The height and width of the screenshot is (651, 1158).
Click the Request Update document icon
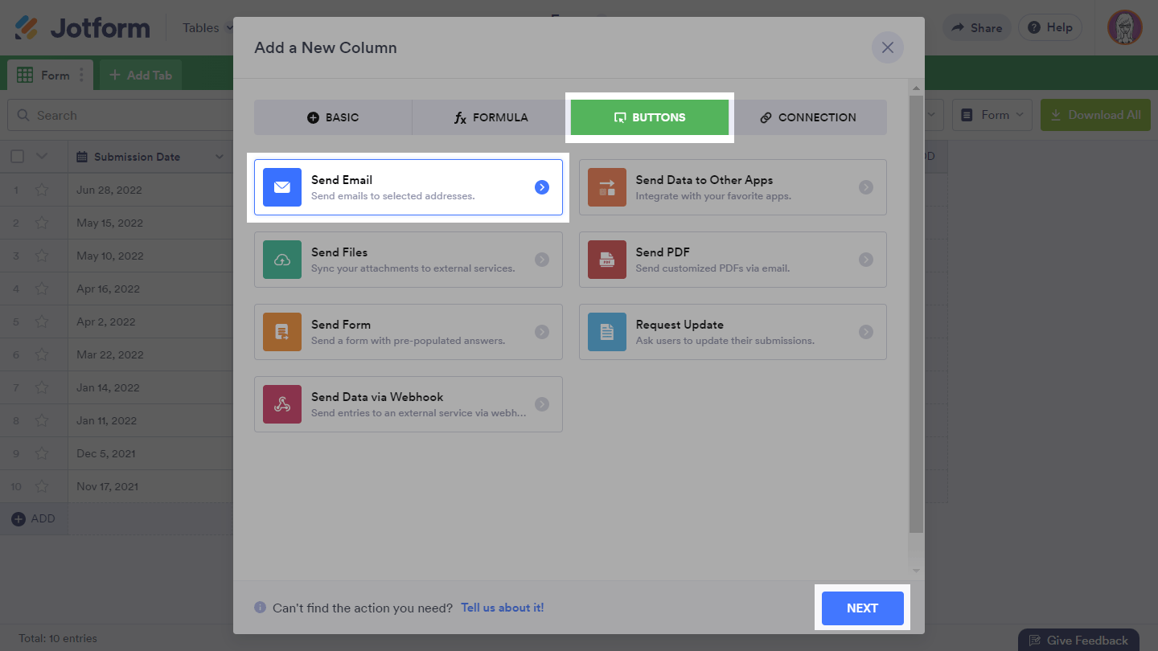(606, 332)
